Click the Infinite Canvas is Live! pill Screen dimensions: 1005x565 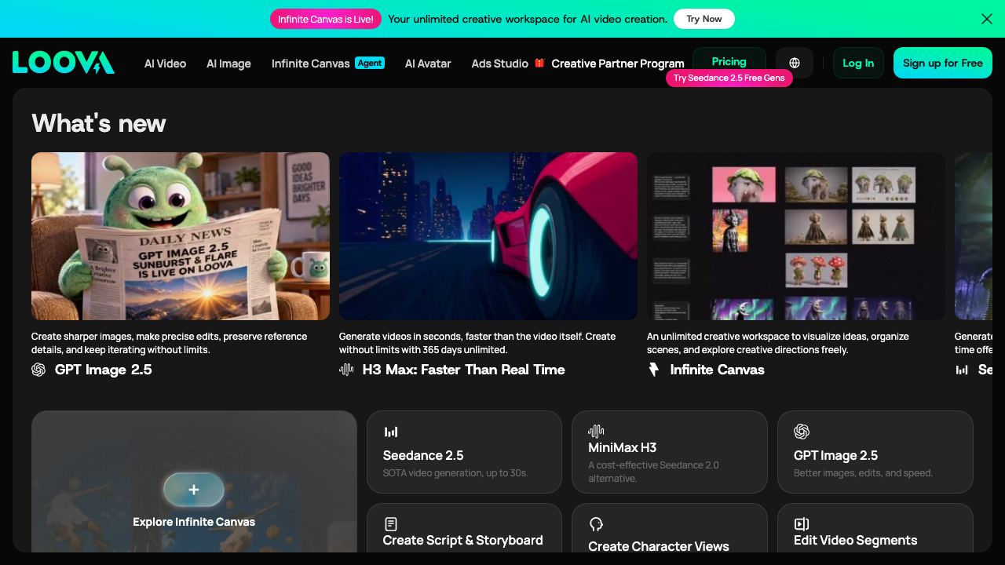(x=326, y=19)
